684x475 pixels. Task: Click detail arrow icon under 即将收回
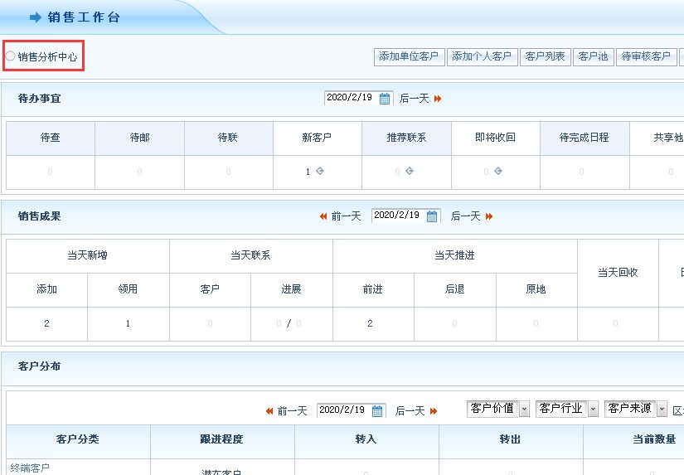coord(498,172)
